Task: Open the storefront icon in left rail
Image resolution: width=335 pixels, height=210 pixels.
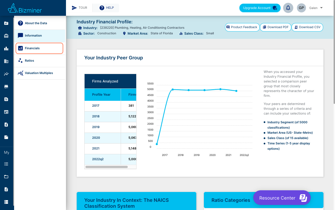Action: 6,86
